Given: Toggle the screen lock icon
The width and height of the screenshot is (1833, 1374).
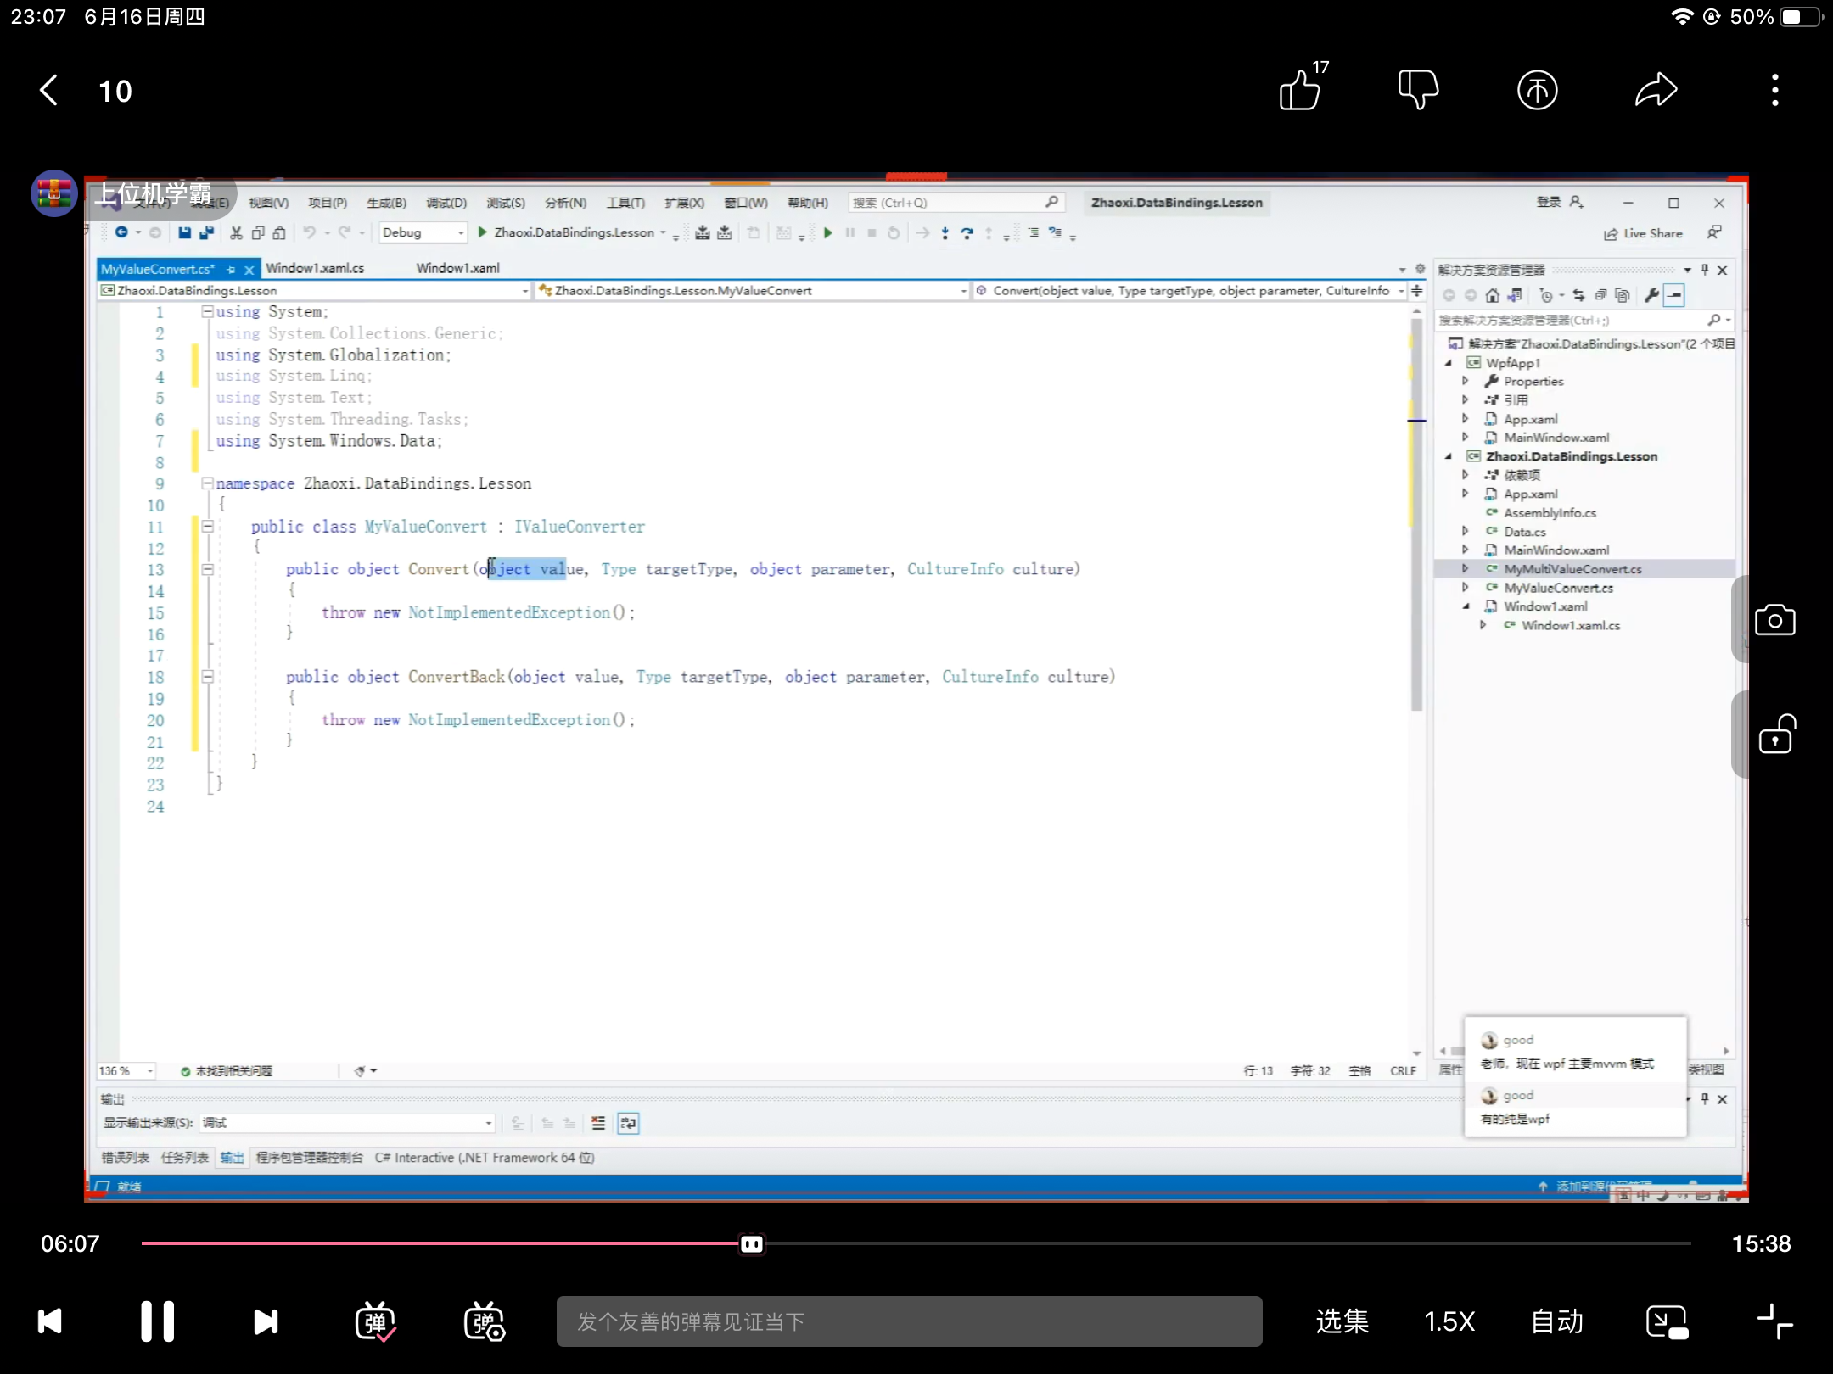Looking at the screenshot, I should coord(1774,734).
